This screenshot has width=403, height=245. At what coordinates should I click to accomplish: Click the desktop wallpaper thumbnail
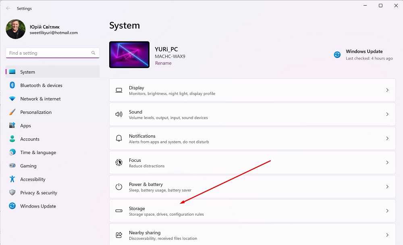[x=129, y=55]
